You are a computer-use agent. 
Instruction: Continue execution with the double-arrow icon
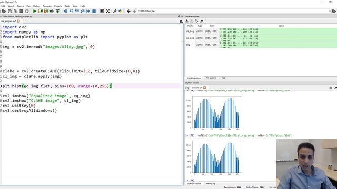[88, 11]
